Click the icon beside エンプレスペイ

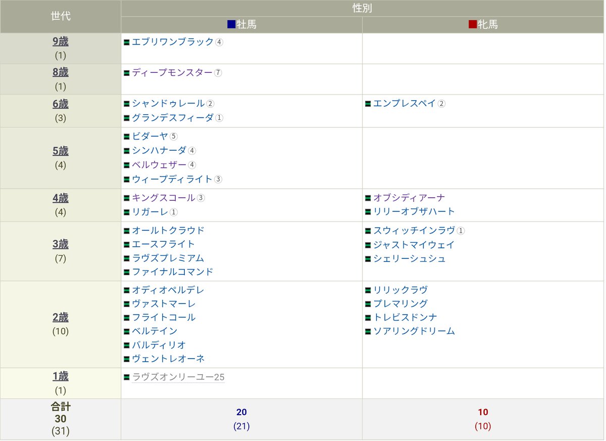coord(368,104)
